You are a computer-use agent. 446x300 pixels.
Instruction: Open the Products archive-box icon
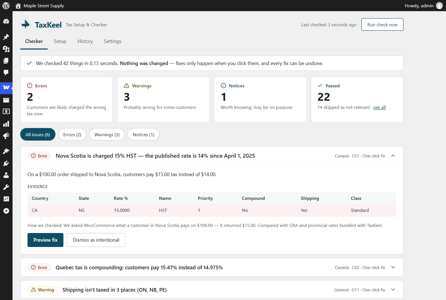click(6, 100)
